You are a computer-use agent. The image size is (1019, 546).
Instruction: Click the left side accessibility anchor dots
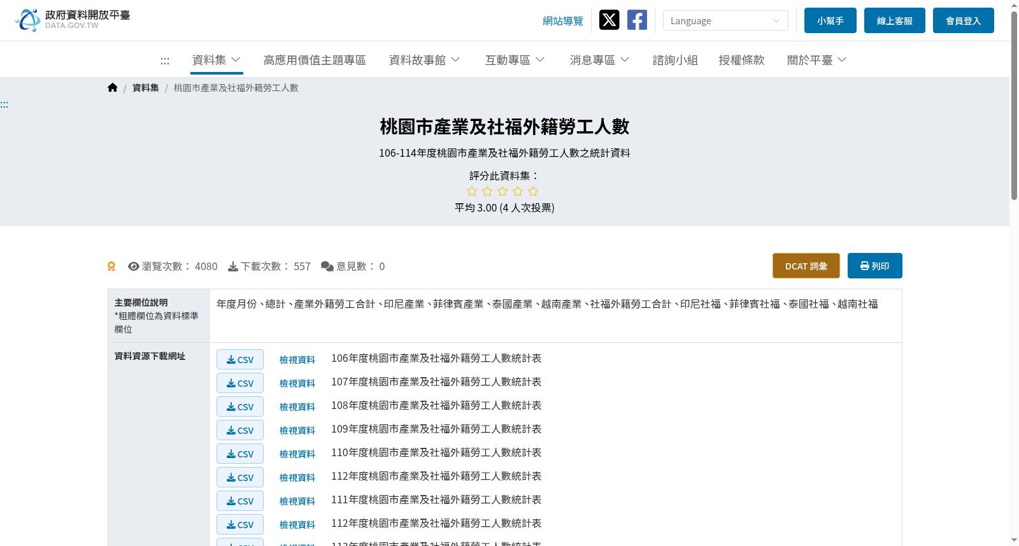pos(4,104)
